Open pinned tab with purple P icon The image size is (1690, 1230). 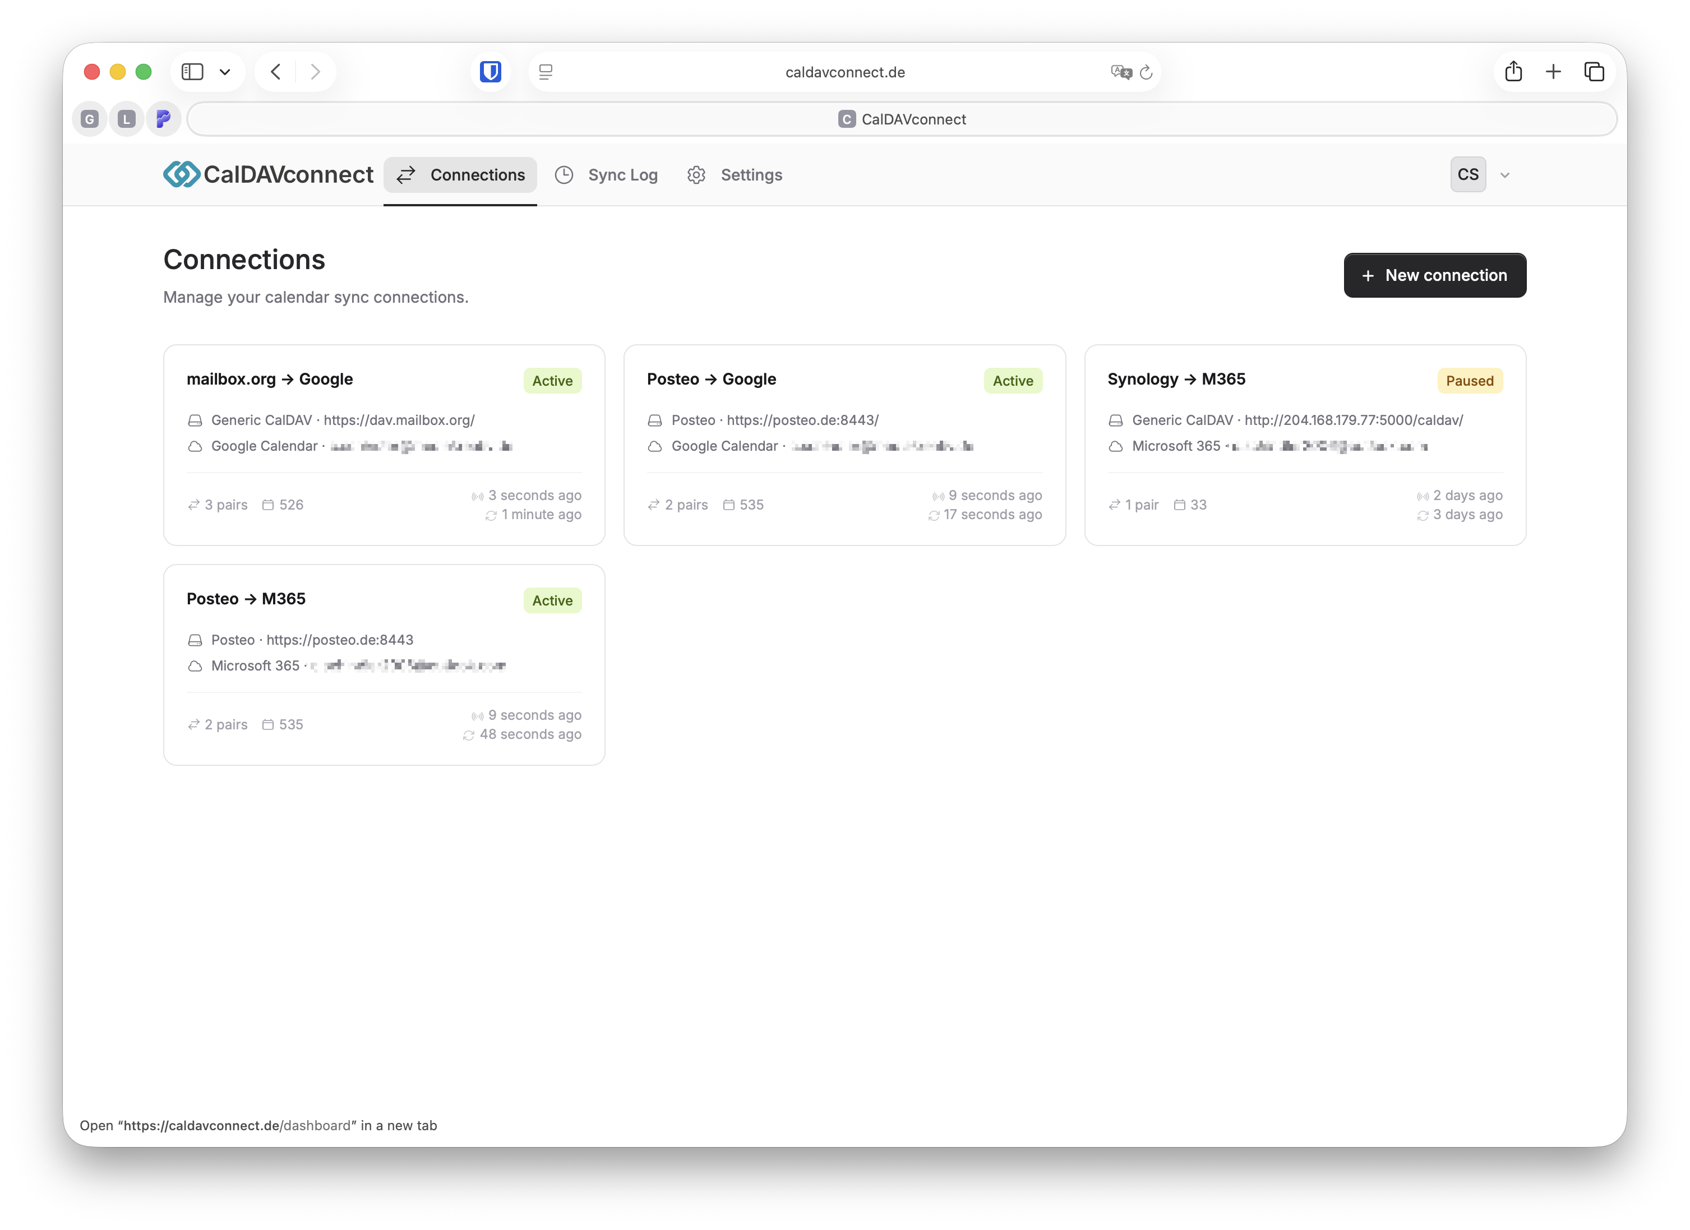click(163, 119)
